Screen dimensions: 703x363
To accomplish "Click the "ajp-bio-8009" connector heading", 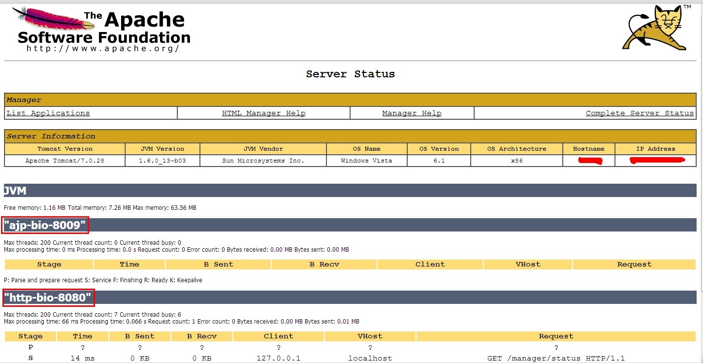I will tap(46, 226).
